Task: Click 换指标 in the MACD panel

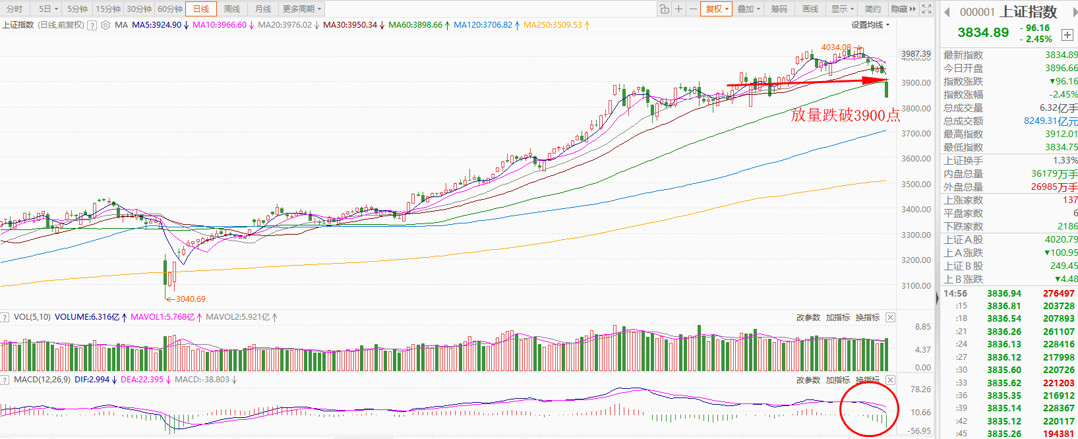Action: click(x=867, y=380)
